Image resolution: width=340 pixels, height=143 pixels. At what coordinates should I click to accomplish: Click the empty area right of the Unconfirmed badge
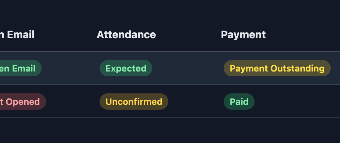tap(194, 102)
